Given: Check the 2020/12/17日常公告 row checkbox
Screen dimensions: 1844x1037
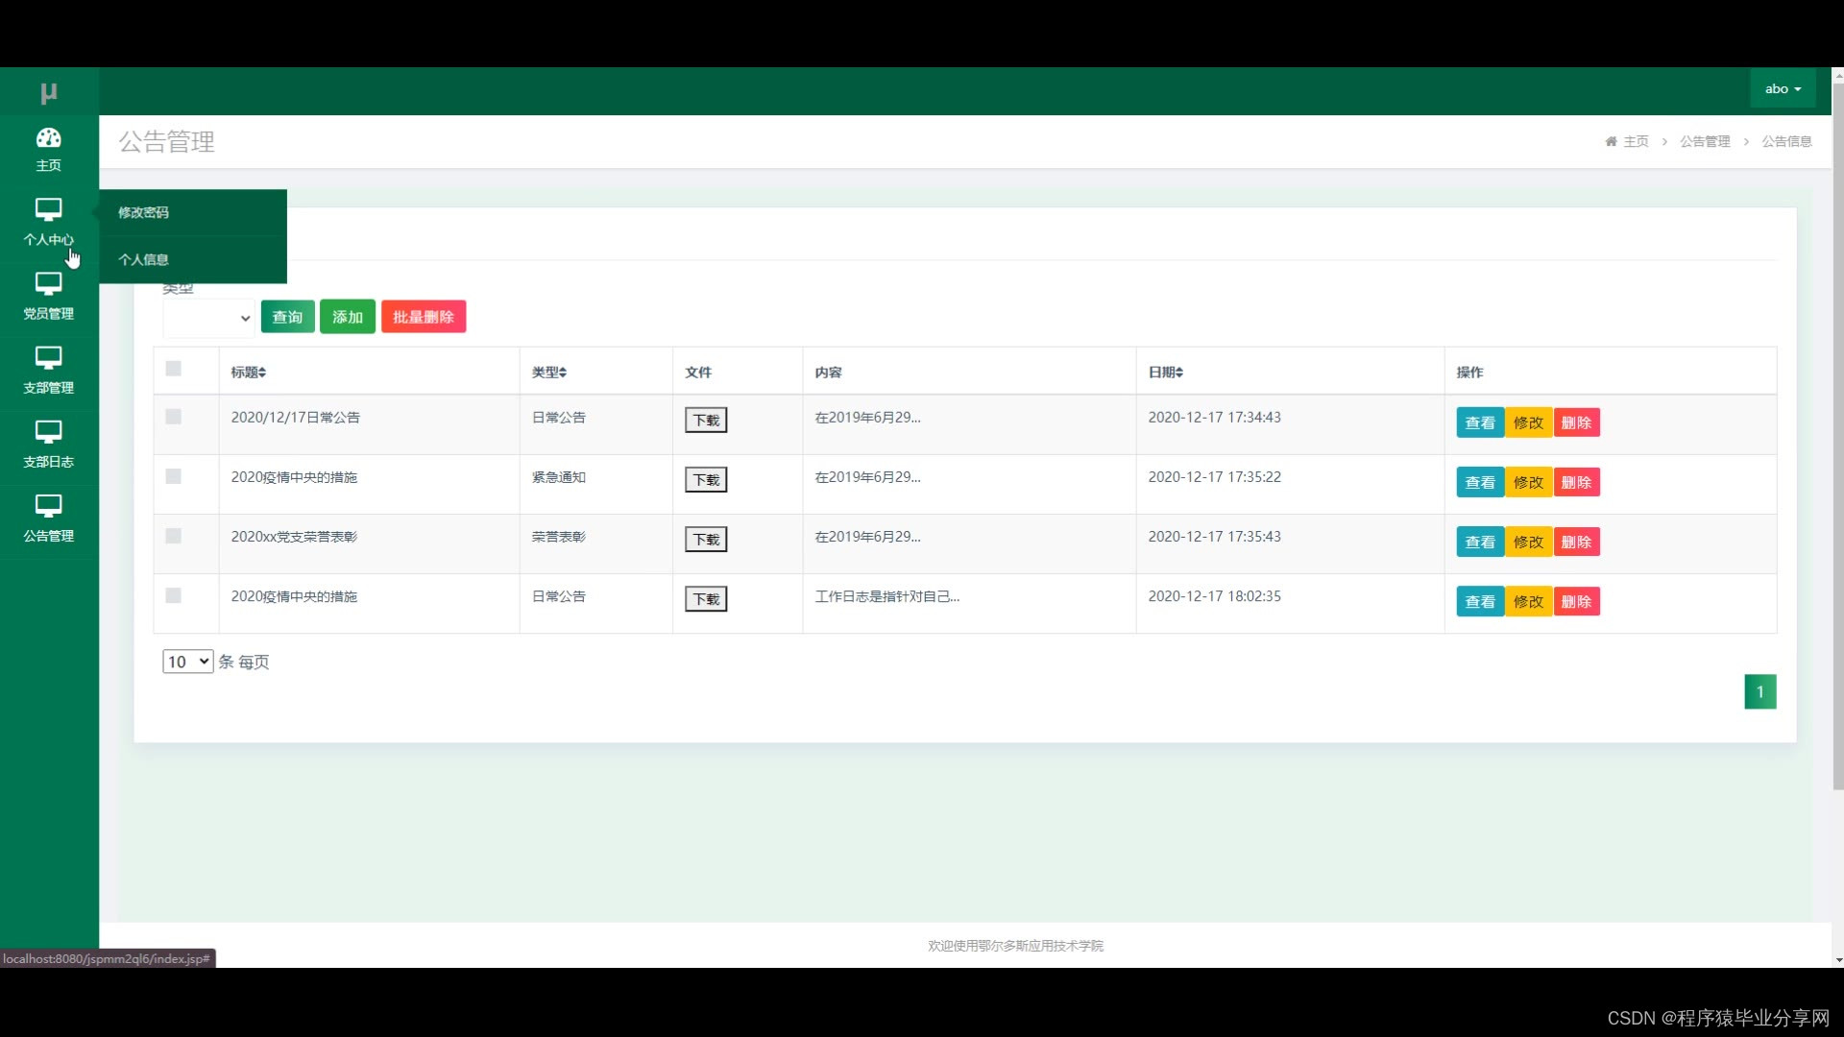Looking at the screenshot, I should 174,417.
